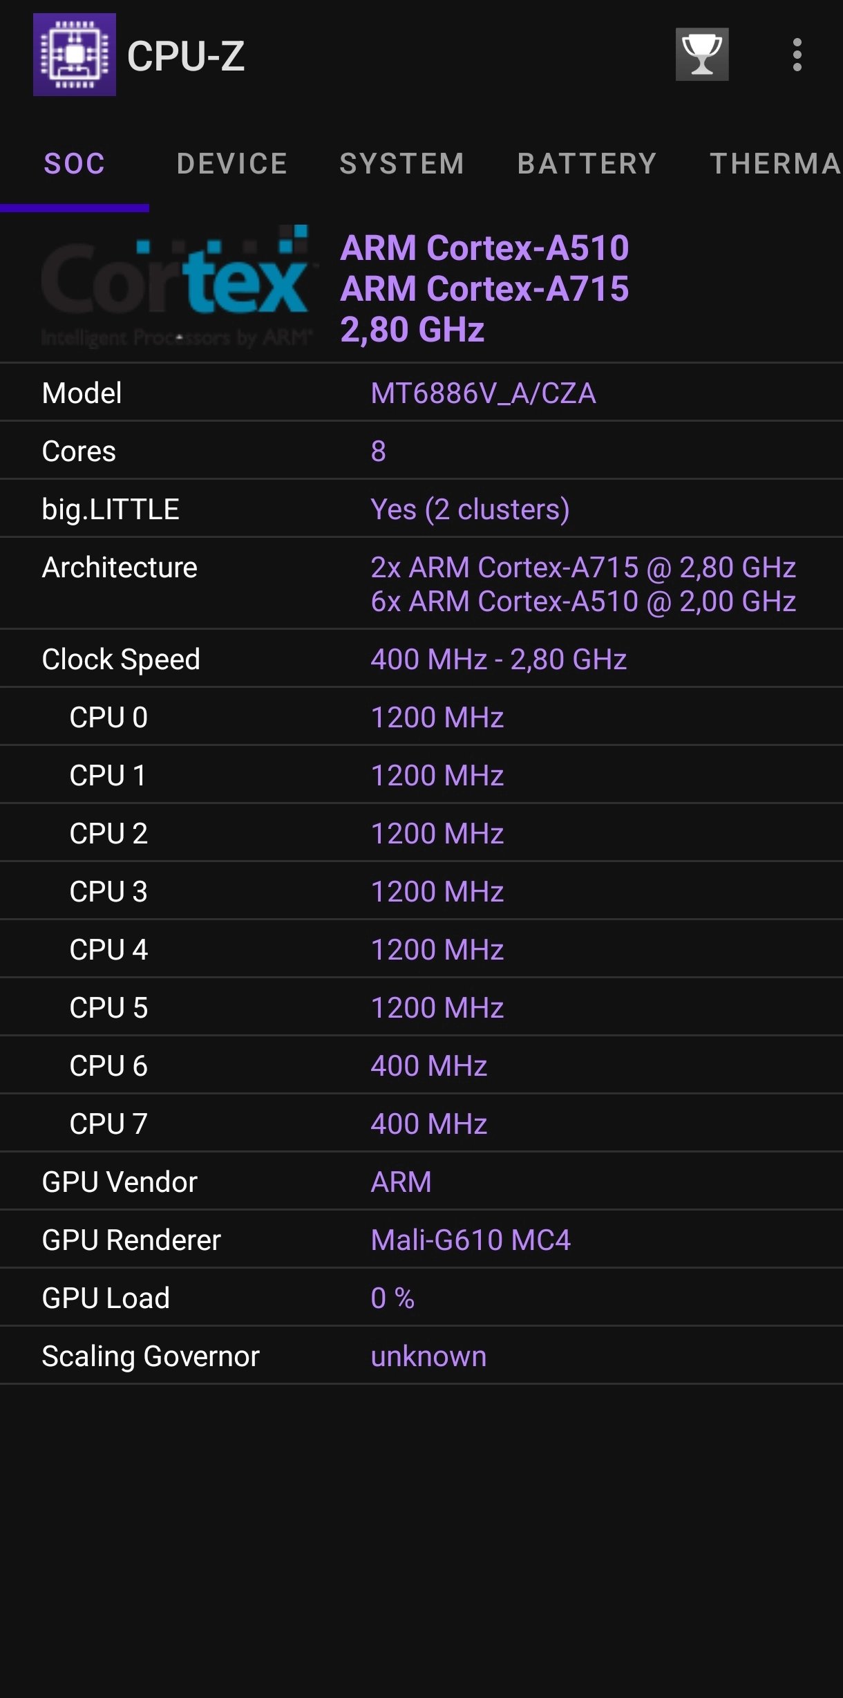
Task: Select the SOC tab
Action: click(x=73, y=163)
